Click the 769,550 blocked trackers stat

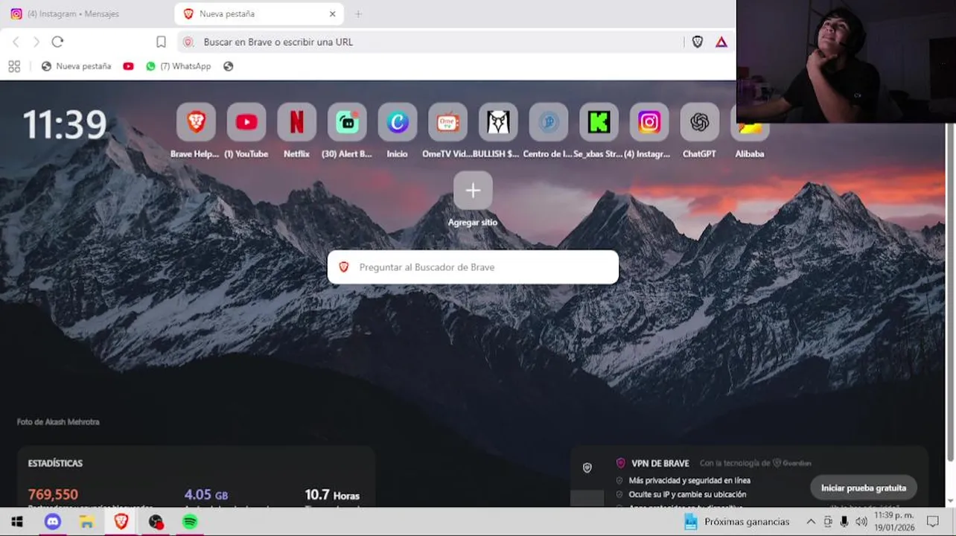tap(53, 494)
